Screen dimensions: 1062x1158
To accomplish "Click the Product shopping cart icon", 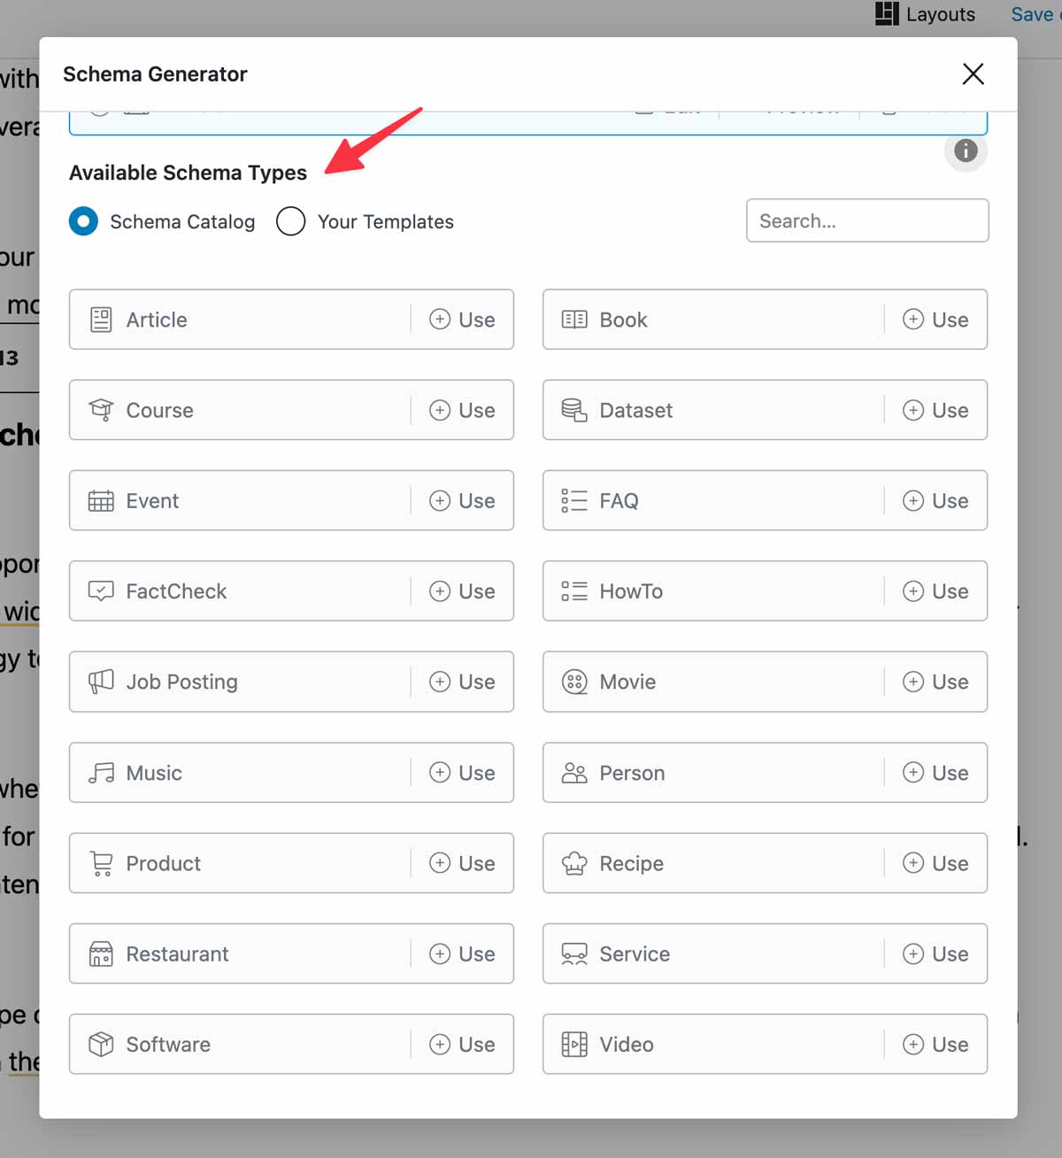I will (x=101, y=863).
